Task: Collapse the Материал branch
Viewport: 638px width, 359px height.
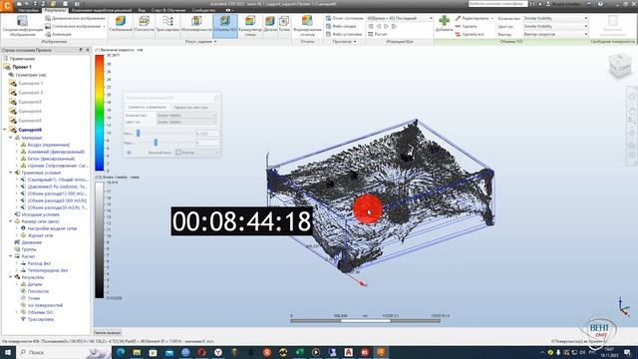Action: click(11, 138)
